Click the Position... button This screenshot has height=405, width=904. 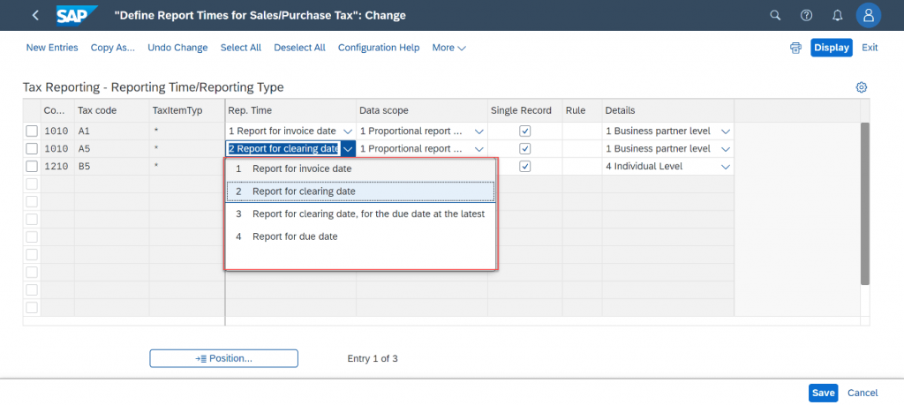223,358
